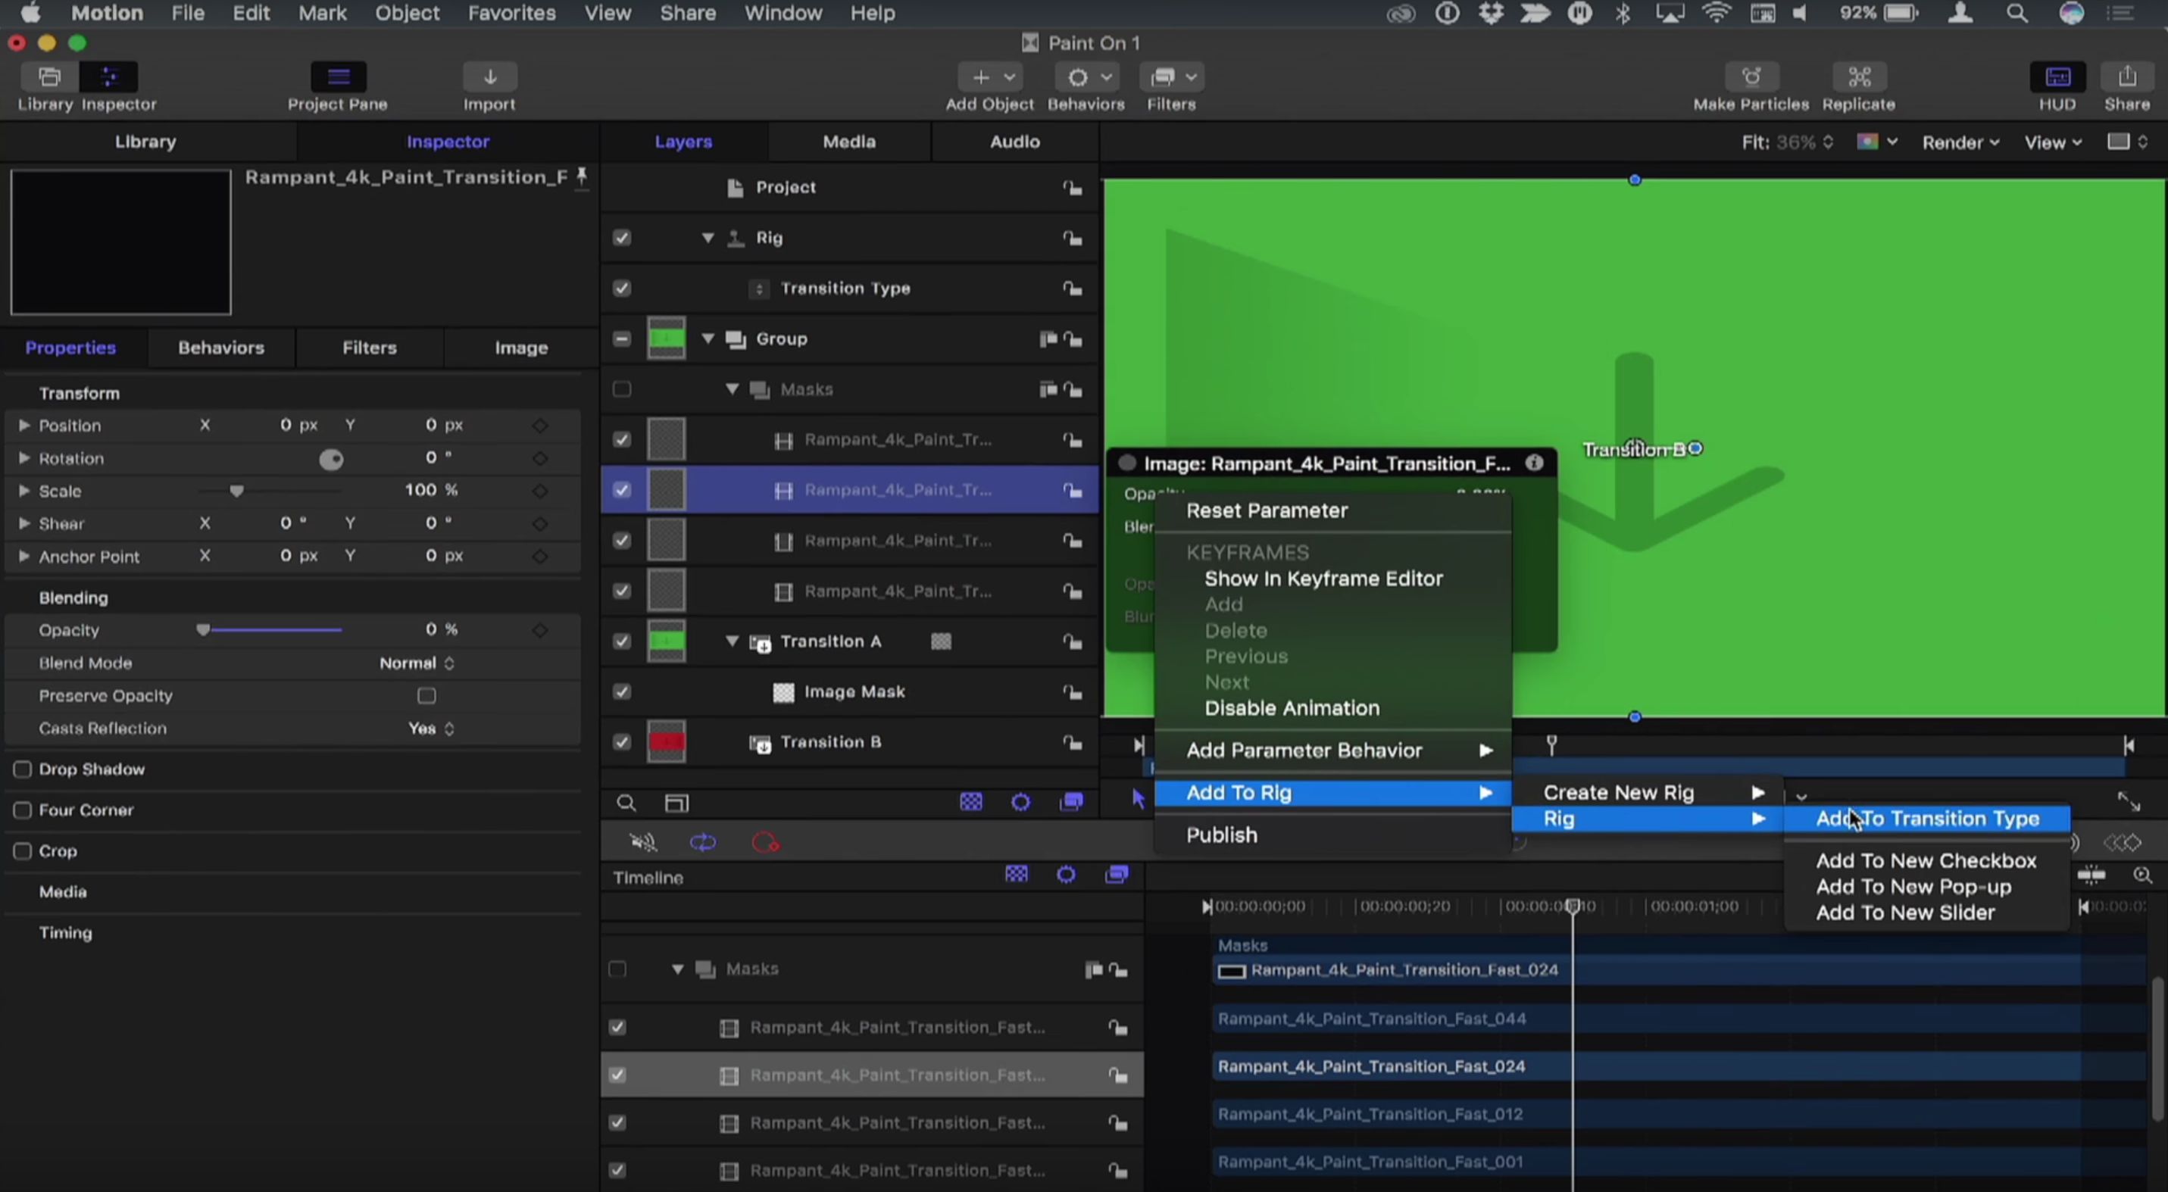Click the inspector preview thumbnail
The width and height of the screenshot is (2168, 1192).
[120, 242]
